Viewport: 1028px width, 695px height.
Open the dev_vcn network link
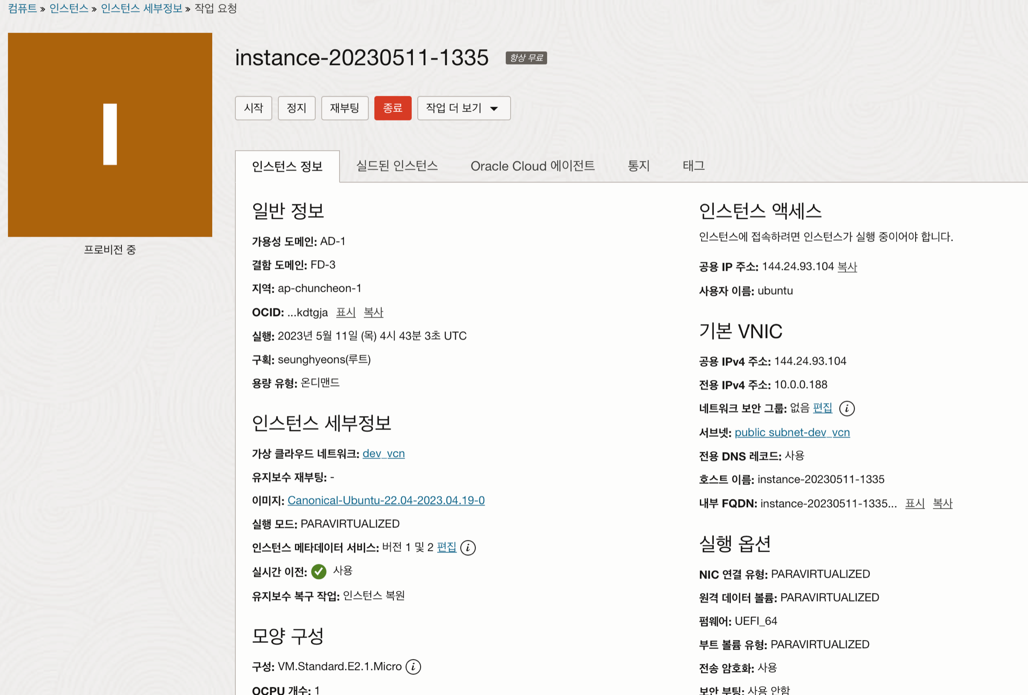tap(383, 453)
